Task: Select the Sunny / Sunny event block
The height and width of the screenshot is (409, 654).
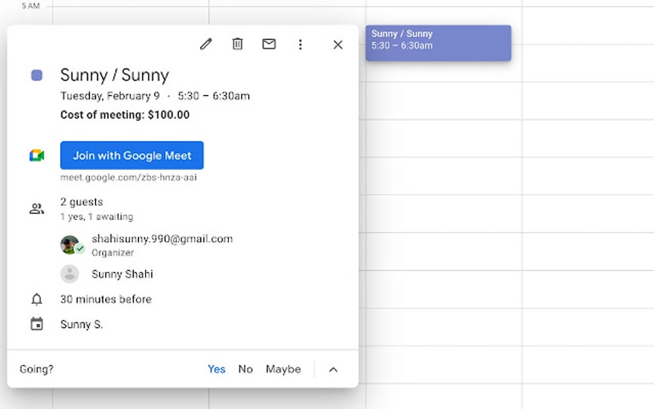Action: [438, 42]
